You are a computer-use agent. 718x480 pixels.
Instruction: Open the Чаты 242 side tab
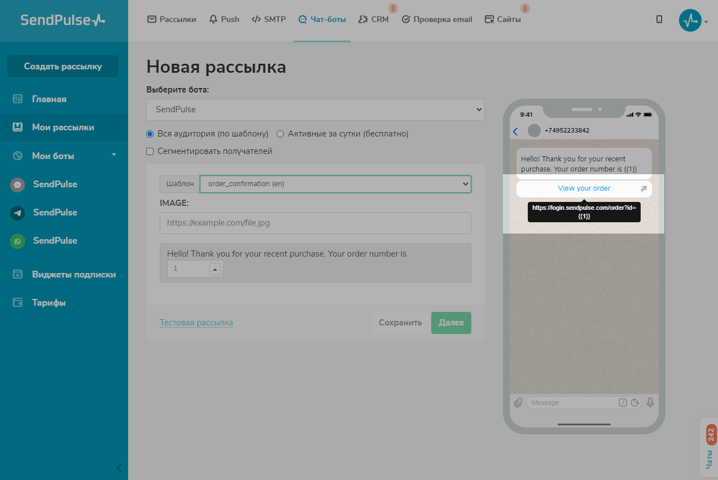pos(709,448)
